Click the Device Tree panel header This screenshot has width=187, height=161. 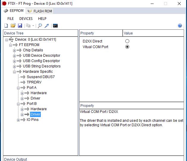40,33
